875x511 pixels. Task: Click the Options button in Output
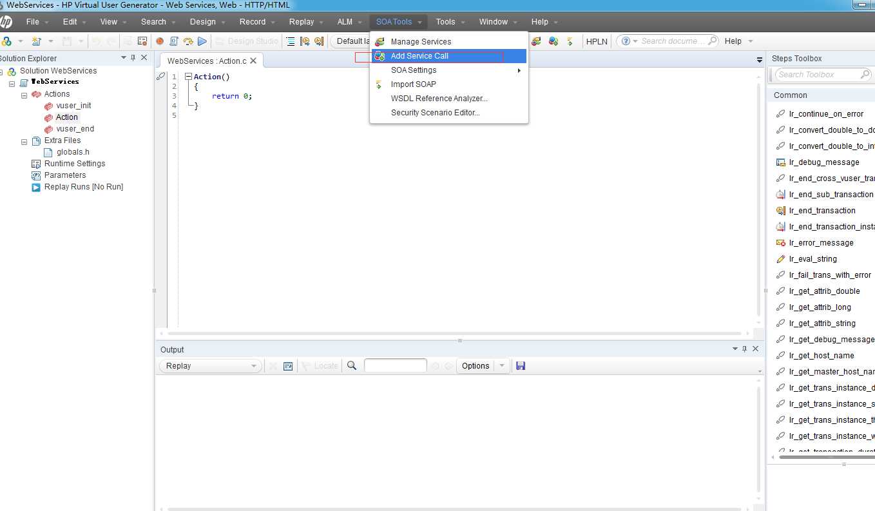[476, 366]
